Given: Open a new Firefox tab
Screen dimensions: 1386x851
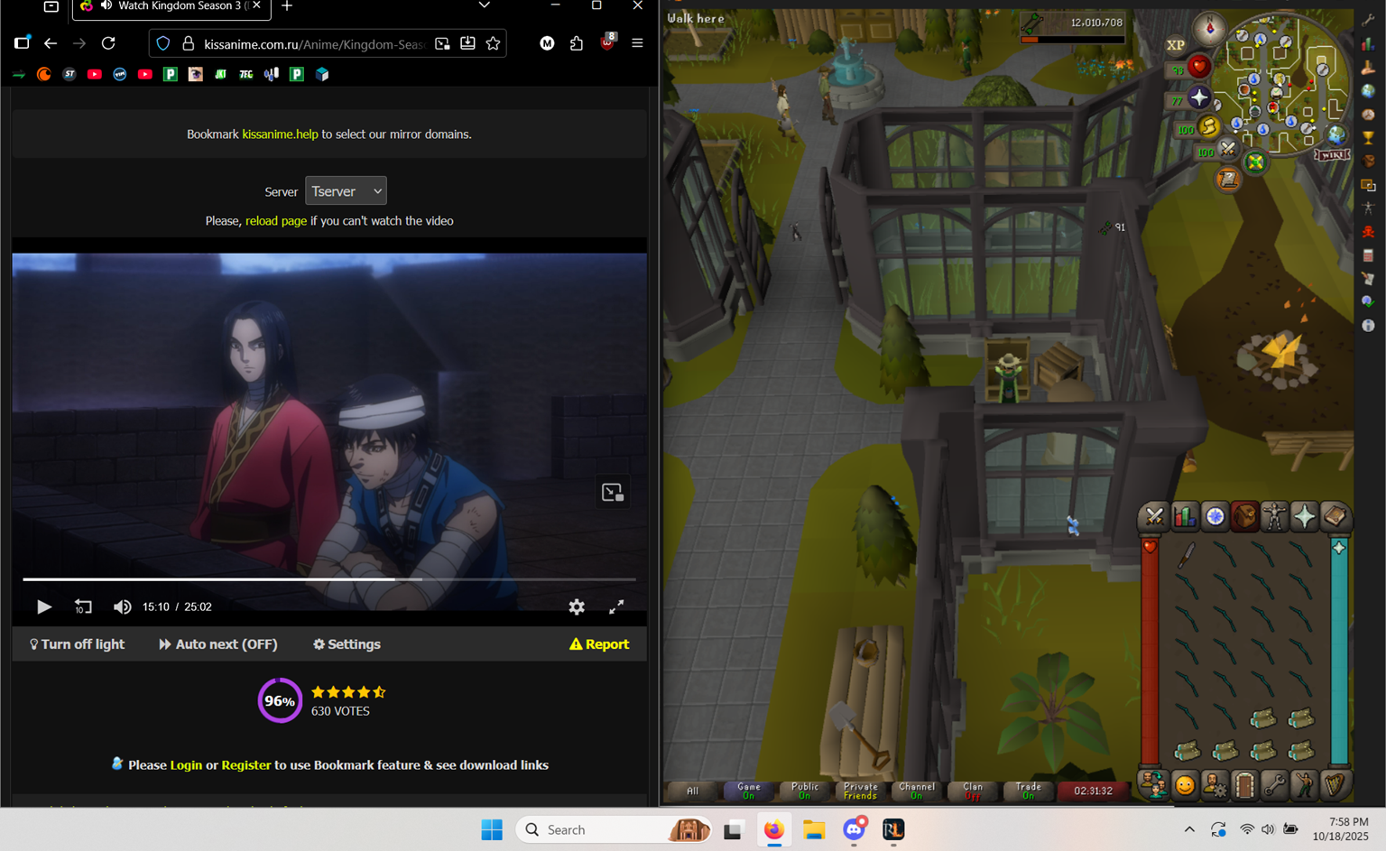Looking at the screenshot, I should click(x=287, y=6).
